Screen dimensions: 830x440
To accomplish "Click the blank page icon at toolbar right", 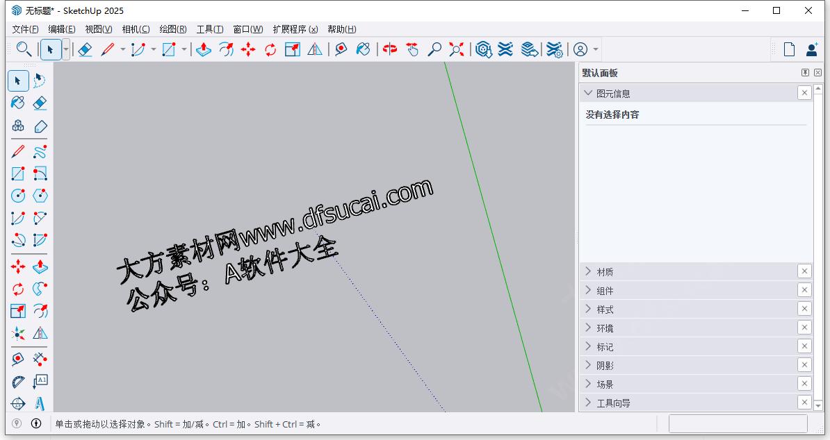I will 789,50.
